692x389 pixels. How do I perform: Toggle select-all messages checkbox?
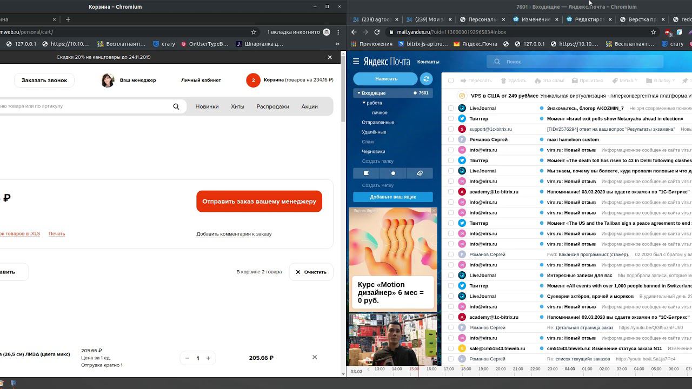[x=451, y=81]
